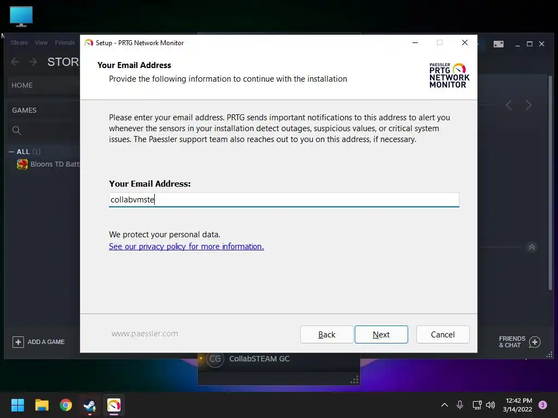Click next carousel arrow in Steam

pyautogui.click(x=529, y=105)
